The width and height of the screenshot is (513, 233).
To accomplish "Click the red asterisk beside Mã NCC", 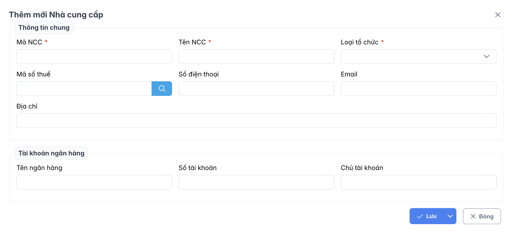I will pyautogui.click(x=46, y=42).
